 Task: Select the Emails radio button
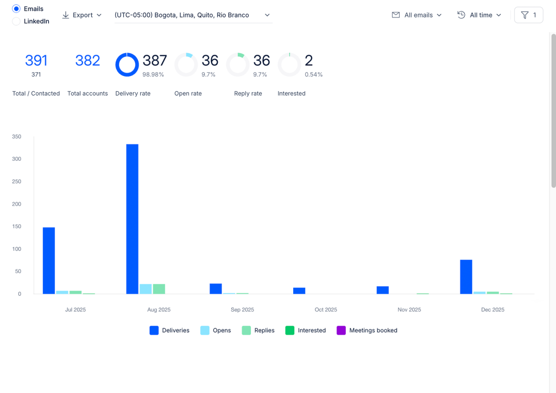tap(16, 9)
